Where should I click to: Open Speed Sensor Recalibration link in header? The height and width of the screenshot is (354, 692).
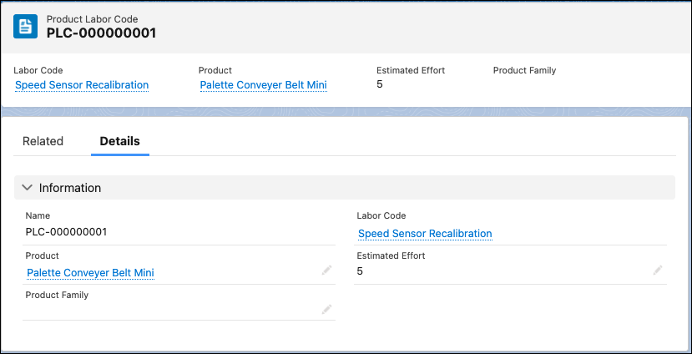click(82, 85)
